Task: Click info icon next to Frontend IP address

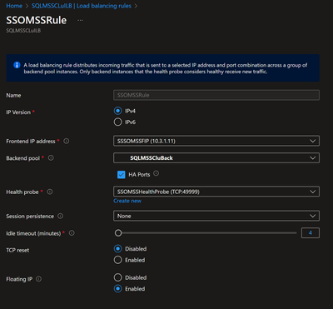Action: coord(67,141)
